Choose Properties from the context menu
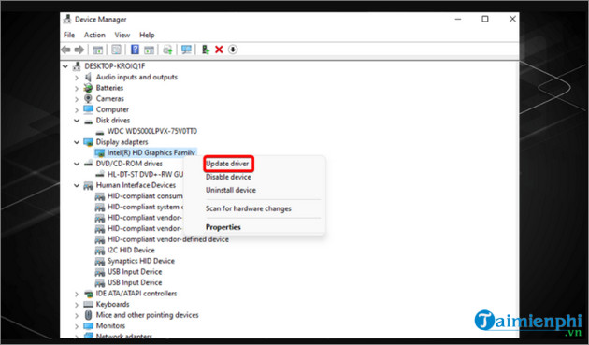 (223, 227)
